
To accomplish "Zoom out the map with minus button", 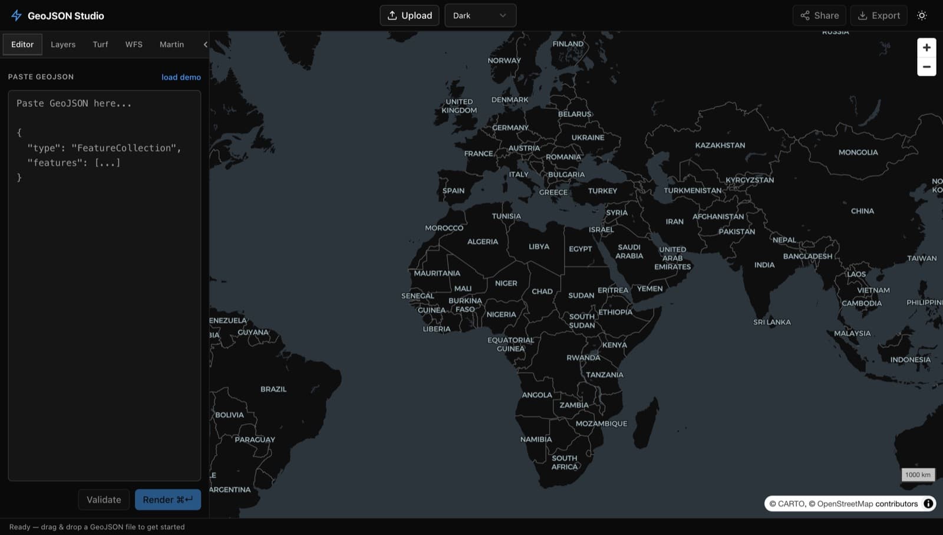I will [x=926, y=67].
